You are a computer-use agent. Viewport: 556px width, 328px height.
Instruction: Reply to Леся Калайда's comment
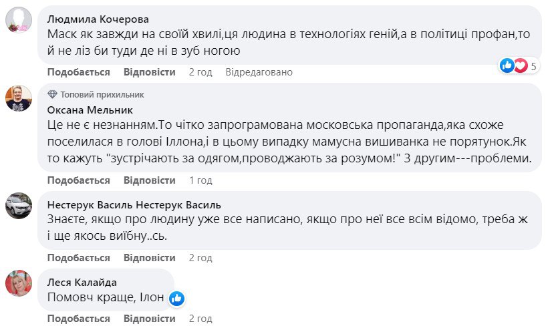point(150,318)
